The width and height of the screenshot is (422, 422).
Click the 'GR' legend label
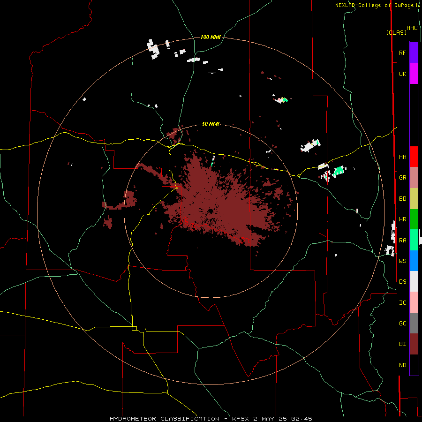pyautogui.click(x=402, y=178)
